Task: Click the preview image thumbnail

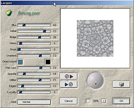Action: pyautogui.click(x=95, y=38)
